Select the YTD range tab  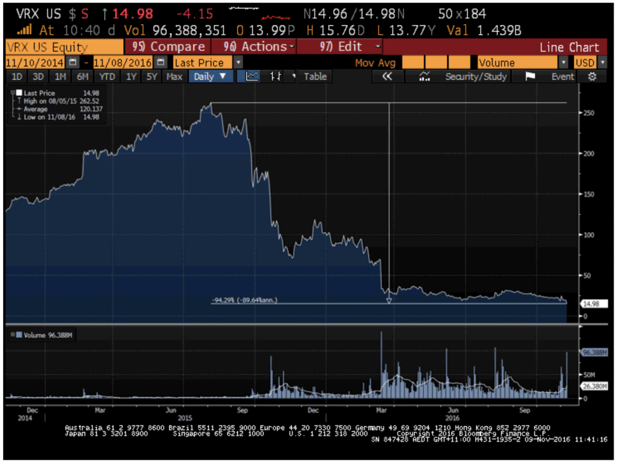tap(107, 76)
